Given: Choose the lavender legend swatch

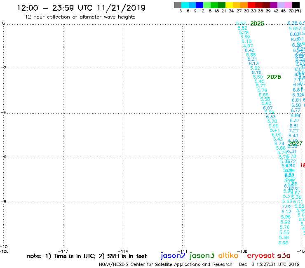Looking at the screenshot, I should (x=281, y=5).
